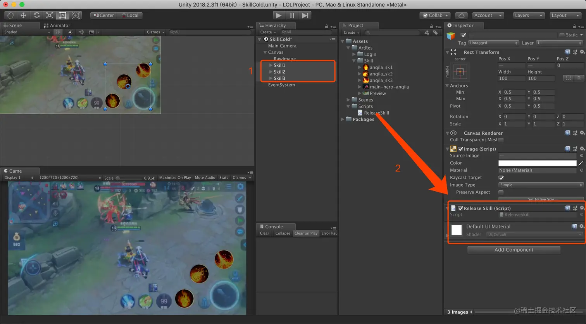Expand the Skill1 object in Hierarchy
This screenshot has width=586, height=324.
271,65
